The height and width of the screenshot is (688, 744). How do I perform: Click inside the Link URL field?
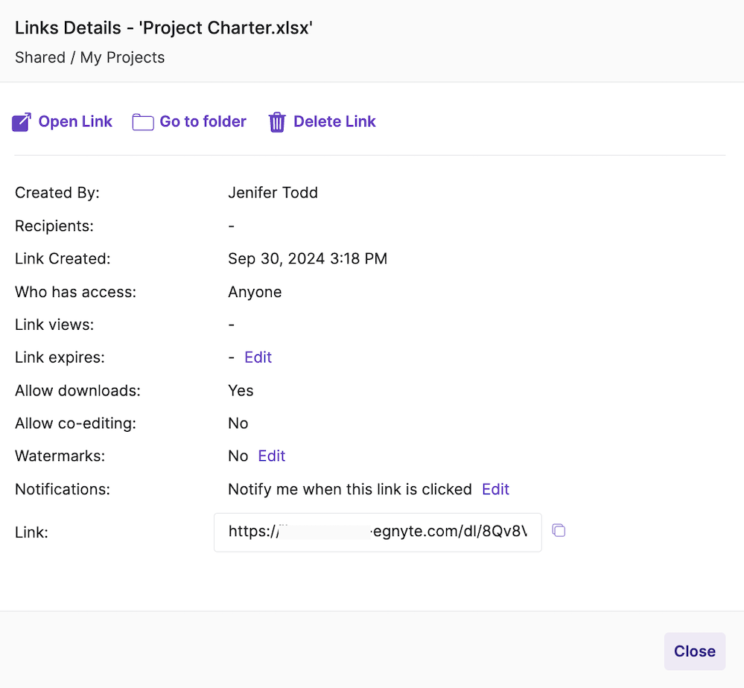(378, 532)
